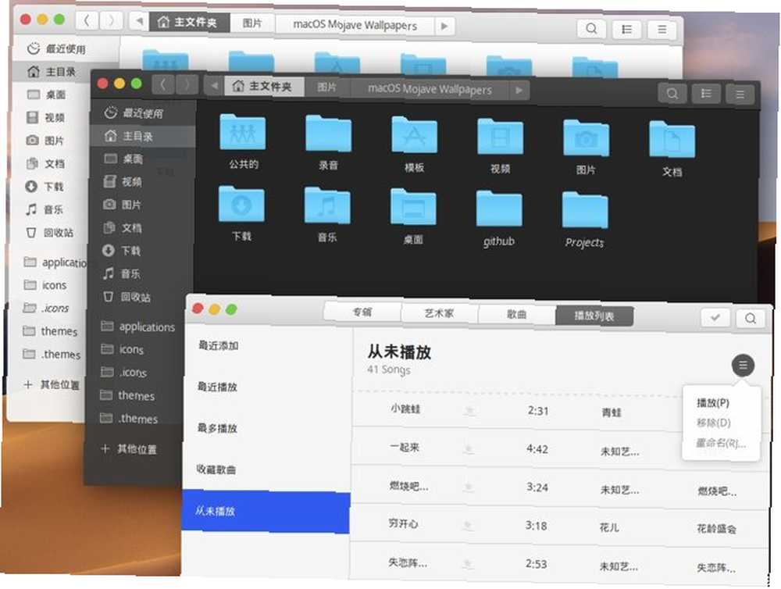Expand path bar left arrow in light window

[x=139, y=21]
